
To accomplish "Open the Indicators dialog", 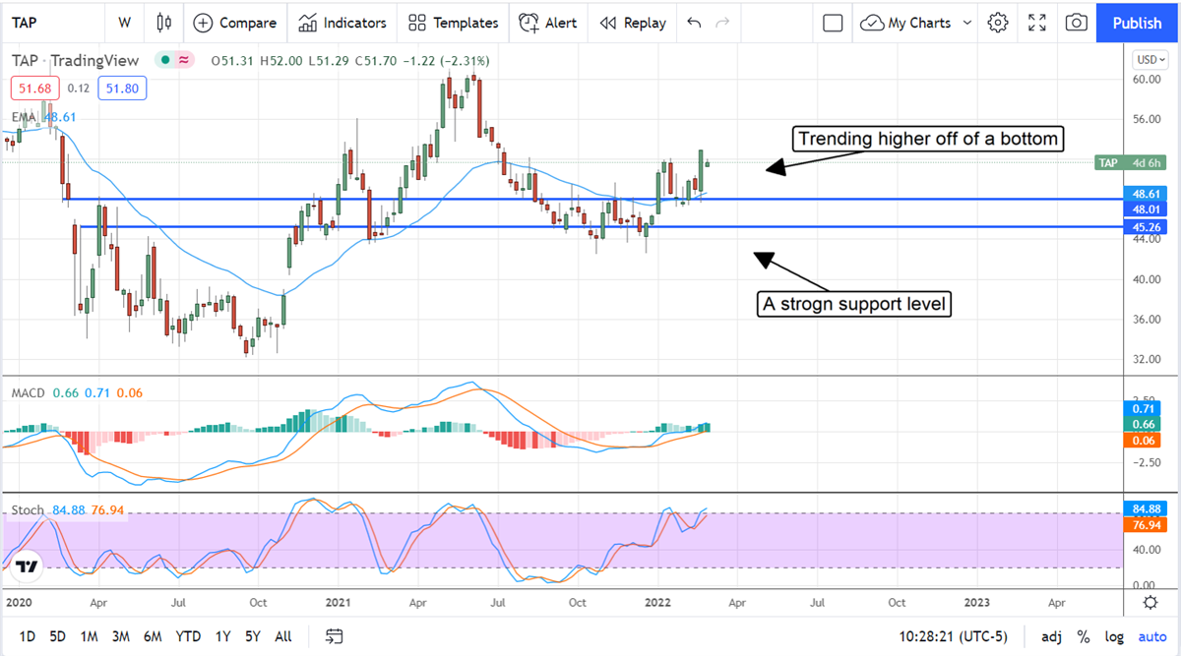I will [342, 22].
